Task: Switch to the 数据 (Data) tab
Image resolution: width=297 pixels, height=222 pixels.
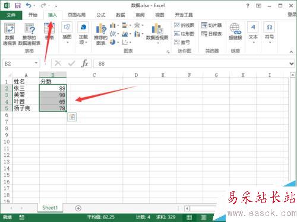Action: pyautogui.click(x=121, y=15)
